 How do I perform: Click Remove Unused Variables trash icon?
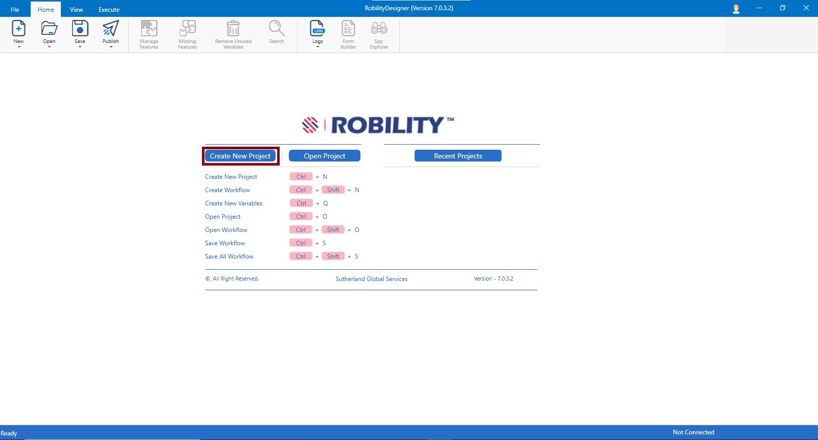(x=233, y=29)
